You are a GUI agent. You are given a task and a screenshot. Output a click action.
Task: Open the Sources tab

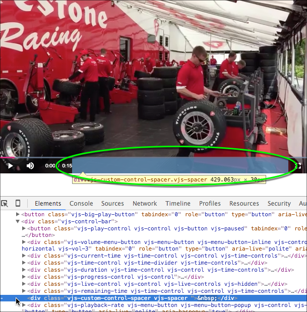point(112,204)
